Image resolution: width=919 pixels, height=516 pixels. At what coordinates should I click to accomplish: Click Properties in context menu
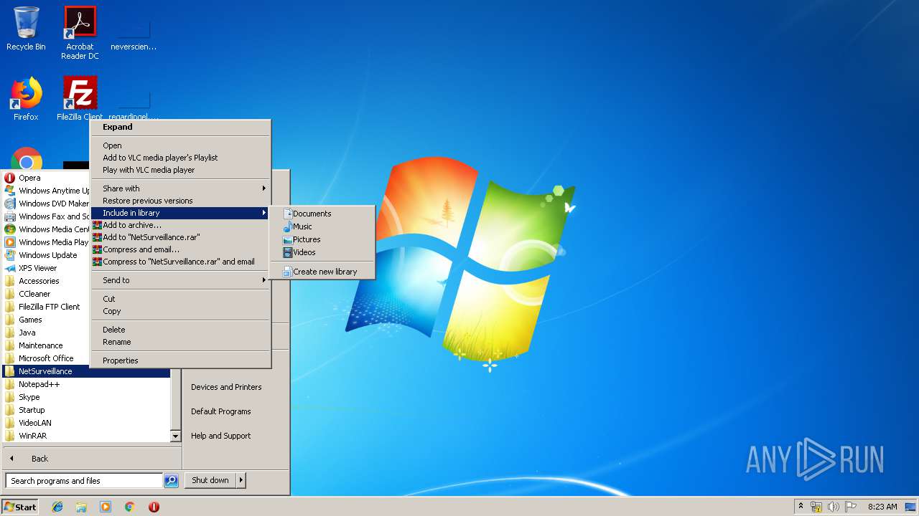(x=180, y=360)
